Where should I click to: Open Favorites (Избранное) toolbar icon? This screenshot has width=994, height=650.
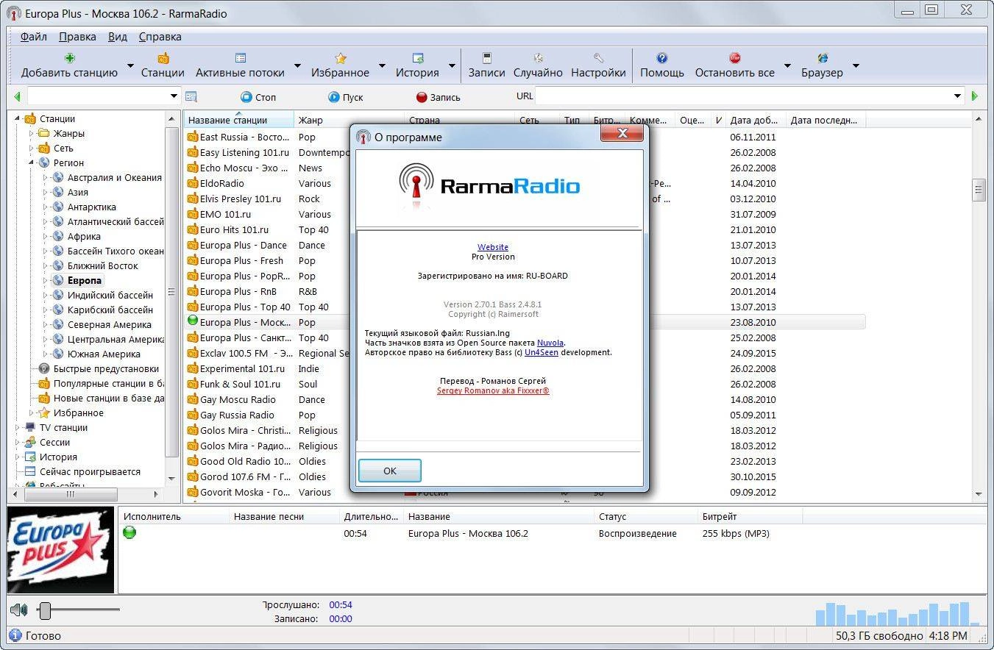340,65
